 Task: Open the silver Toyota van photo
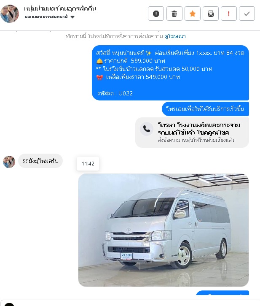coord(164,230)
